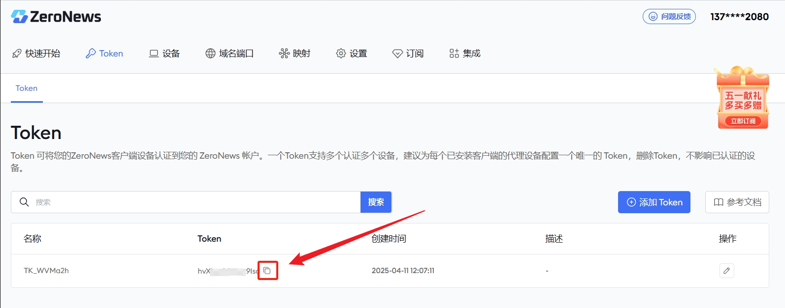The height and width of the screenshot is (308, 785).
Task: Click the 2025-04-11 12:07:11 creation time
Action: click(403, 271)
